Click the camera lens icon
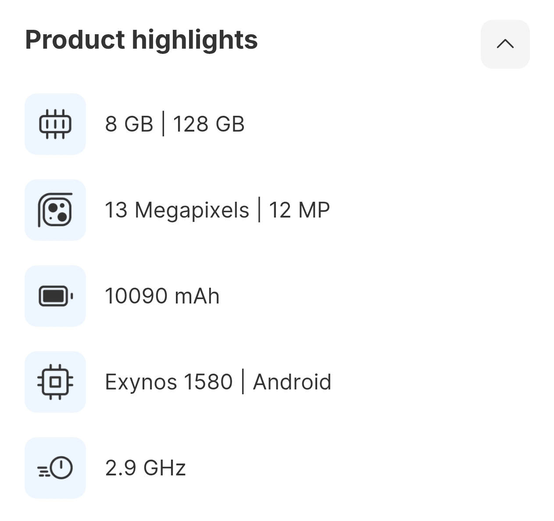 click(55, 210)
